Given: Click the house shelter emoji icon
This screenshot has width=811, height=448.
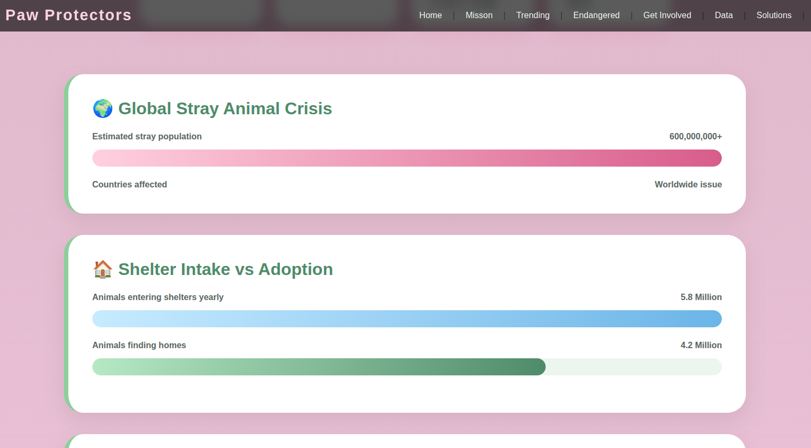Looking at the screenshot, I should [103, 269].
